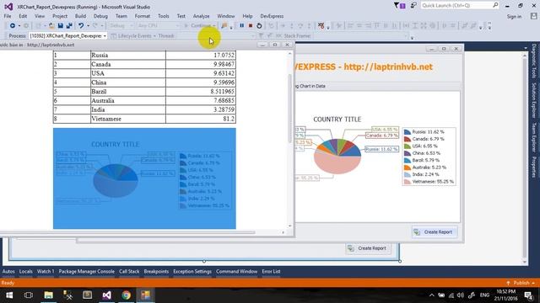Click the red-marked breakpoint toolbar icon

321,26
